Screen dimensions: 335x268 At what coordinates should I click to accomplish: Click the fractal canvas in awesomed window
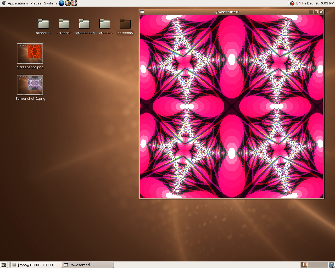click(232, 107)
